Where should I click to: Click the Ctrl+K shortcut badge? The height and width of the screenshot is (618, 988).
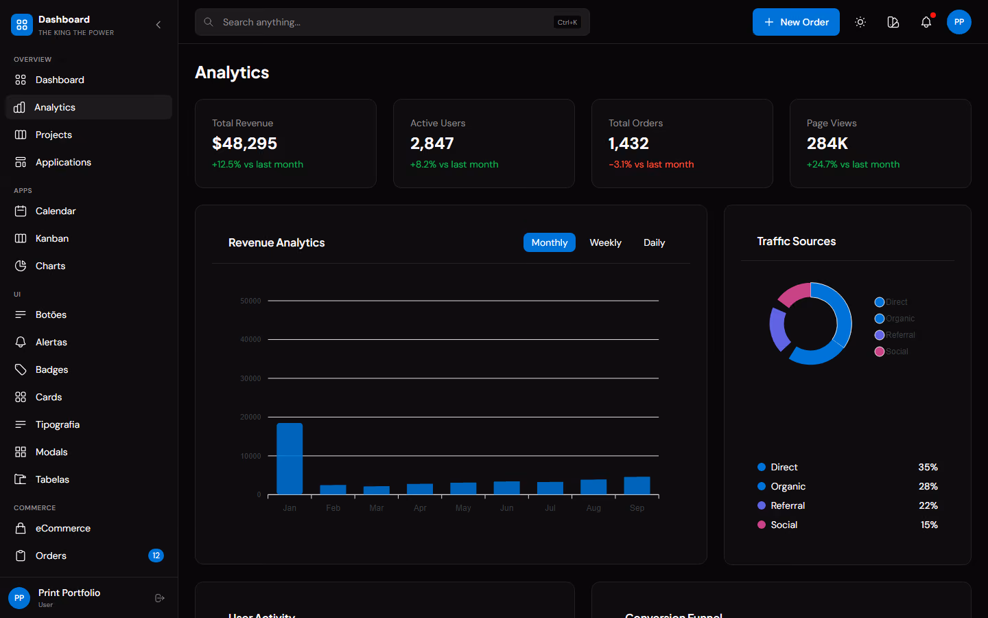tap(567, 22)
